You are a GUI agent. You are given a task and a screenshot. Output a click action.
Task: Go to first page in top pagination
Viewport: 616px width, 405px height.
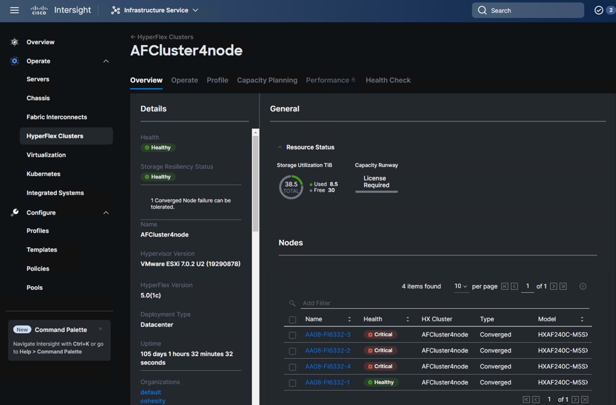[505, 286]
